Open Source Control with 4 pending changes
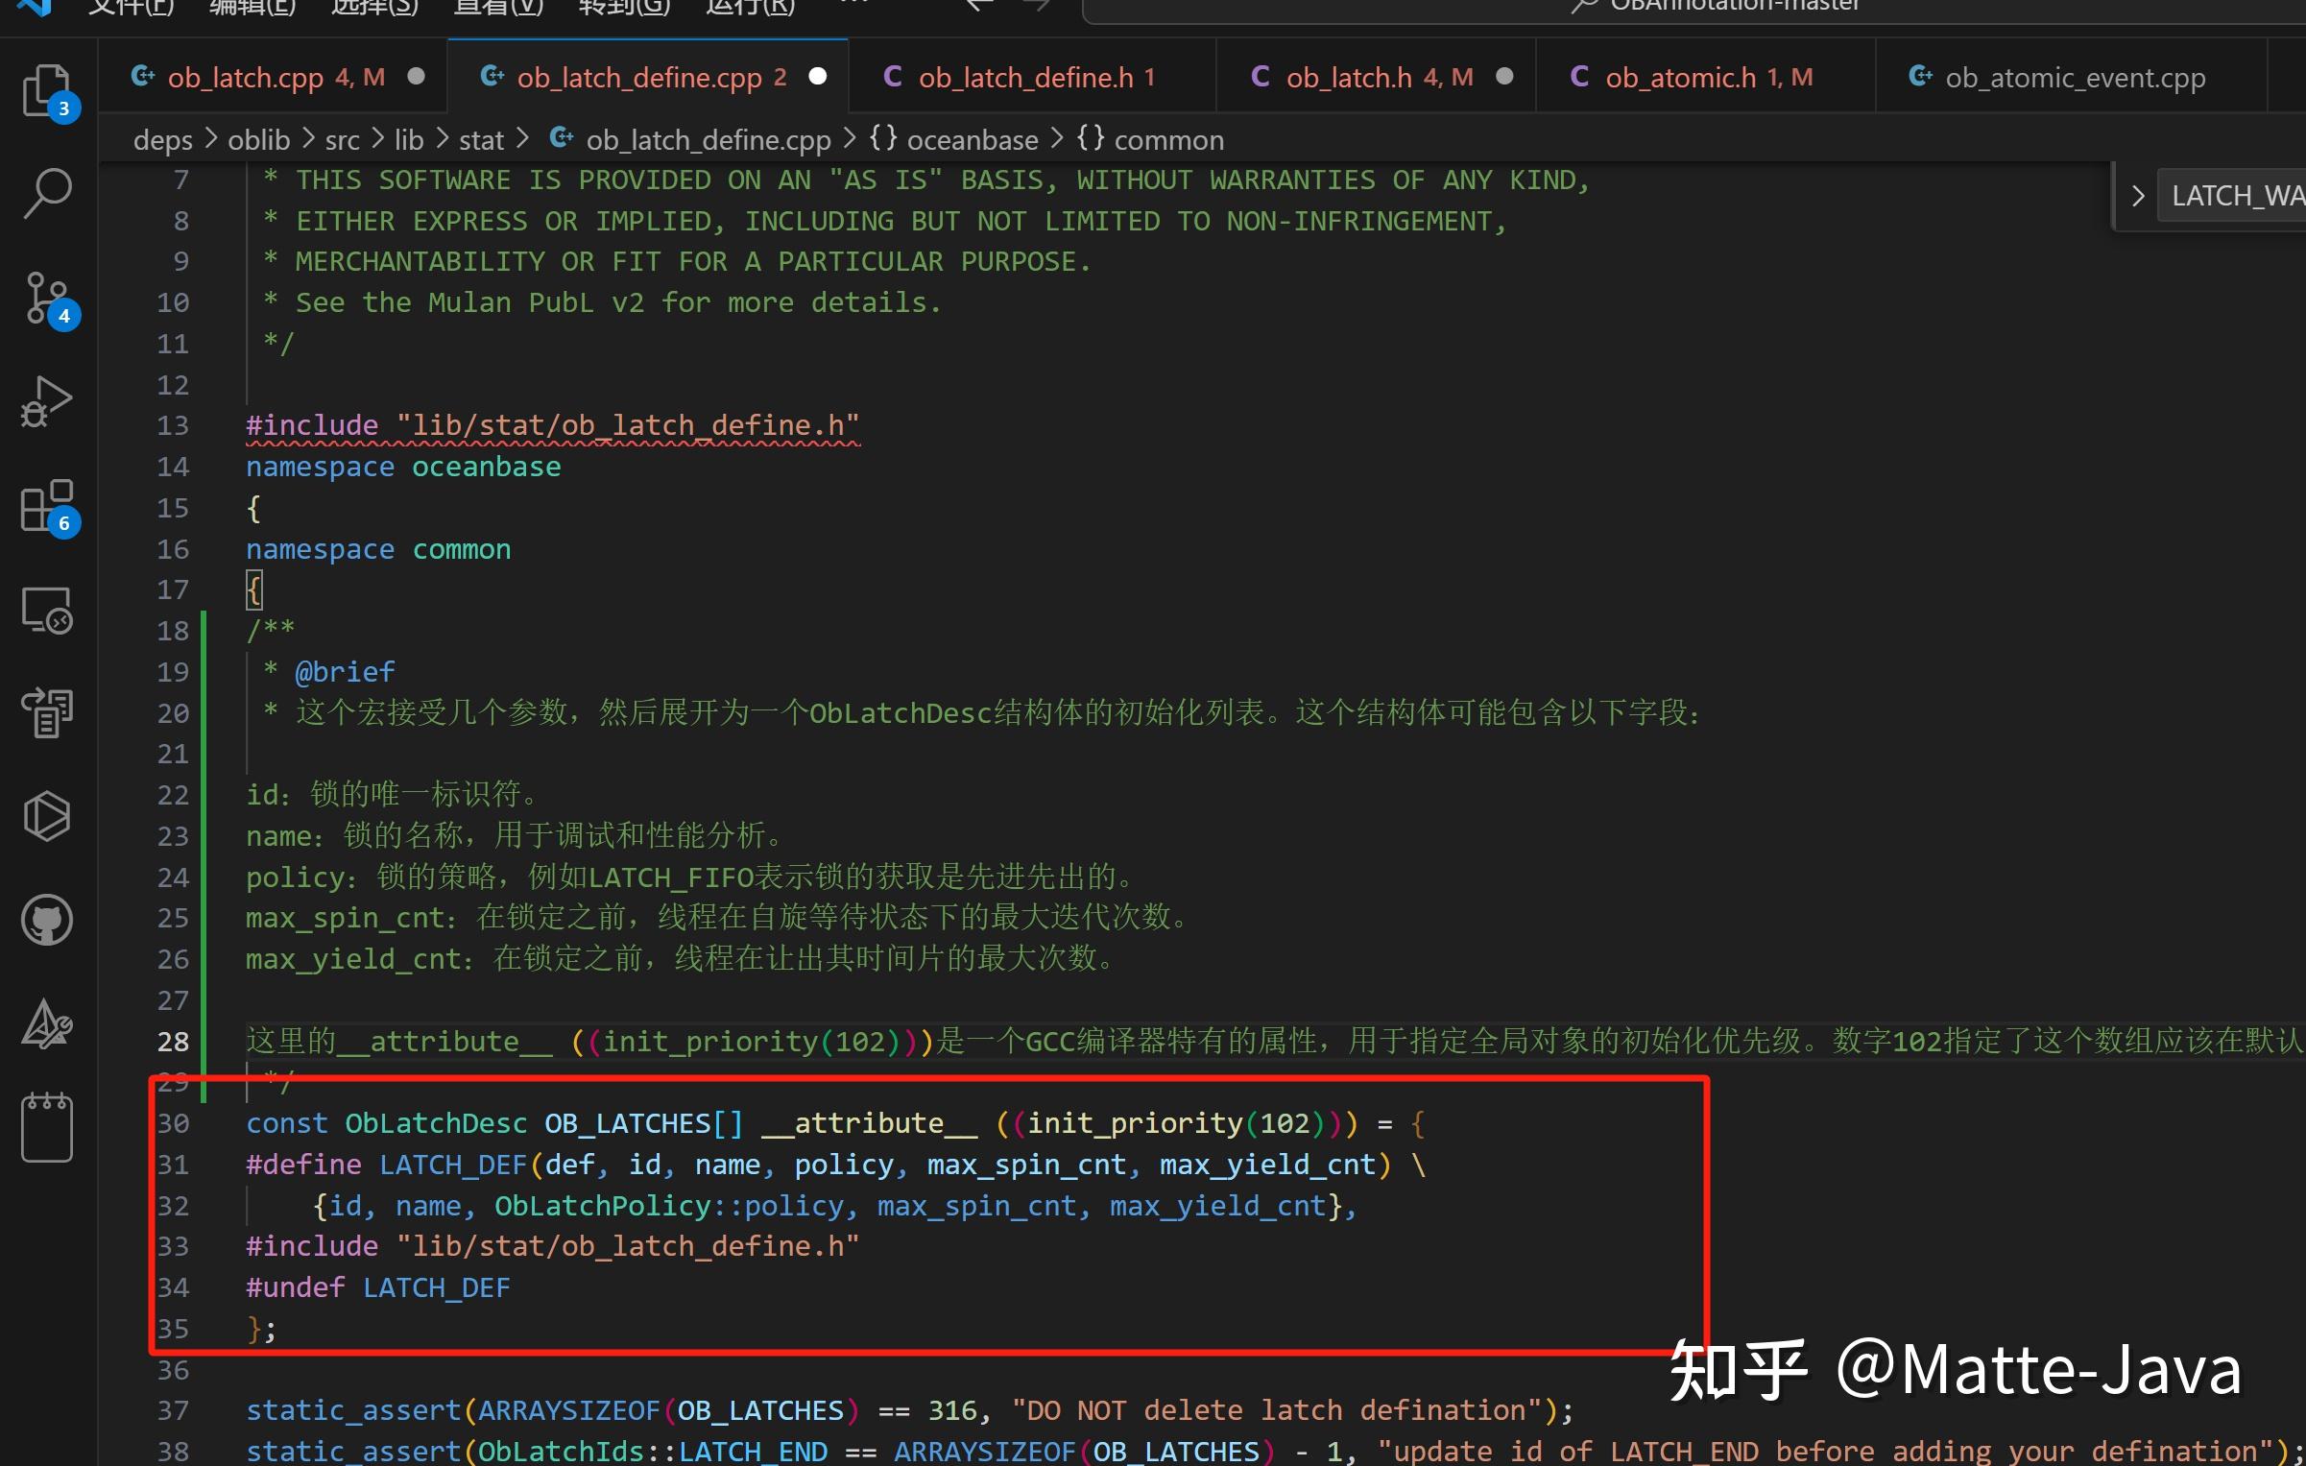This screenshot has width=2306, height=1466. [x=47, y=298]
